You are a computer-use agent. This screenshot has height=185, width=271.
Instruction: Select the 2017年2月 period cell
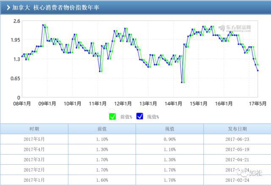click(x=34, y=170)
